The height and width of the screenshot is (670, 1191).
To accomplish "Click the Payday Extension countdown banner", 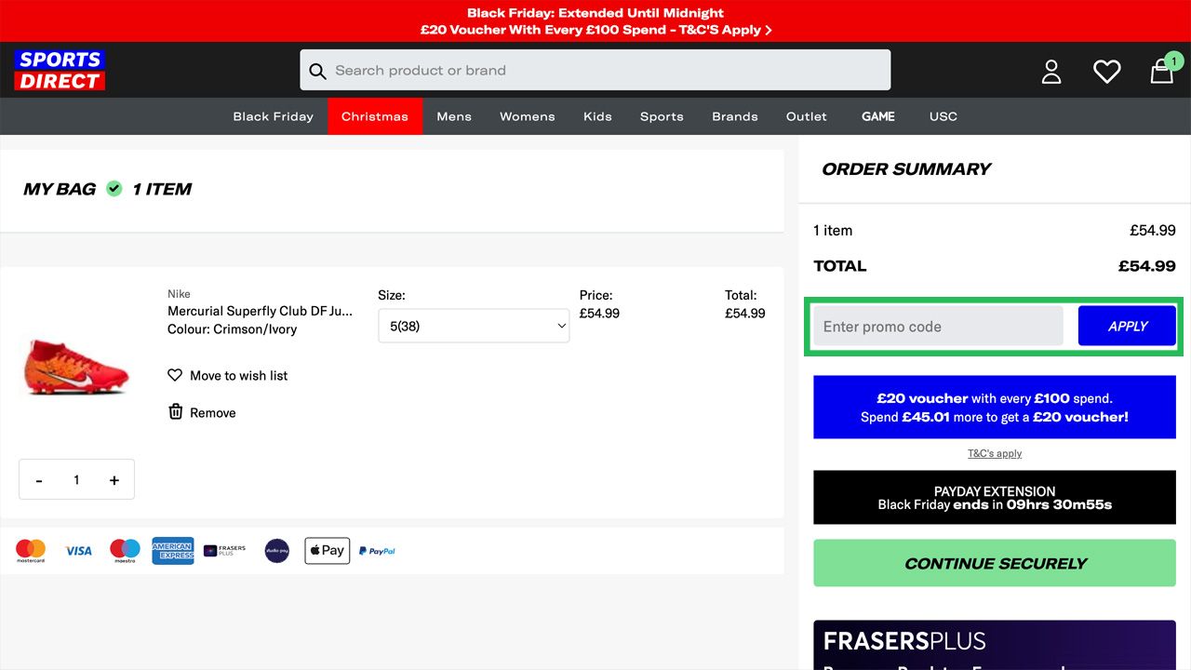I will point(995,498).
